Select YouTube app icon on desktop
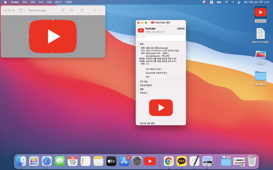273x170 pixels. point(261,12)
